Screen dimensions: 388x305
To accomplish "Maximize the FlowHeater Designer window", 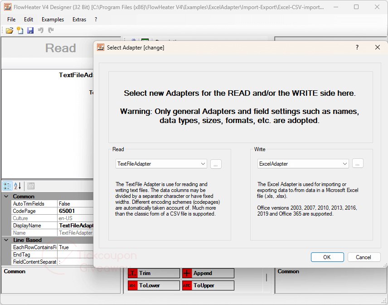I will (356, 7).
